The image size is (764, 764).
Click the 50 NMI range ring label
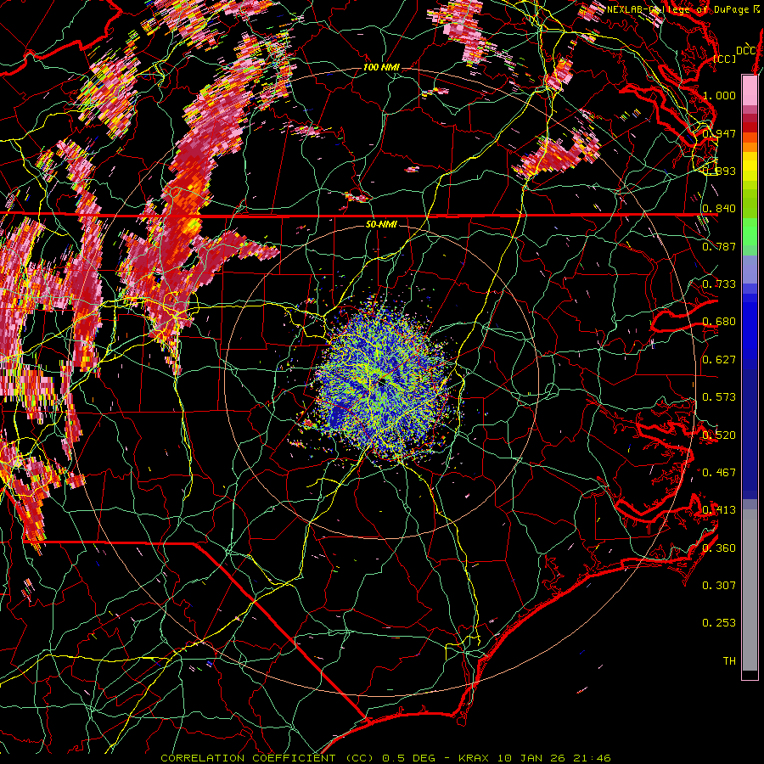pos(381,225)
